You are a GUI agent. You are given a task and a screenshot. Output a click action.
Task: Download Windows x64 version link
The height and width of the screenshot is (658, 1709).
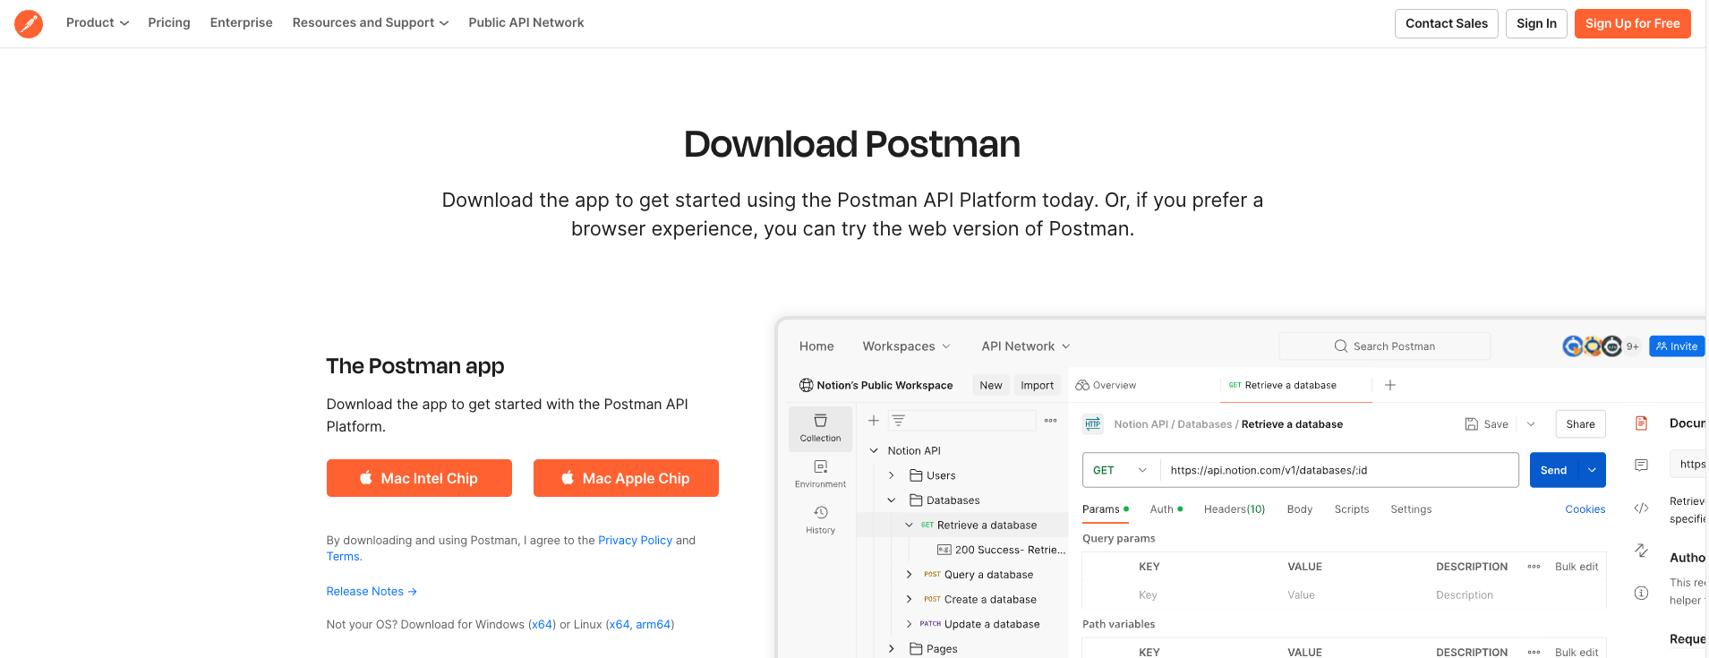(x=542, y=625)
